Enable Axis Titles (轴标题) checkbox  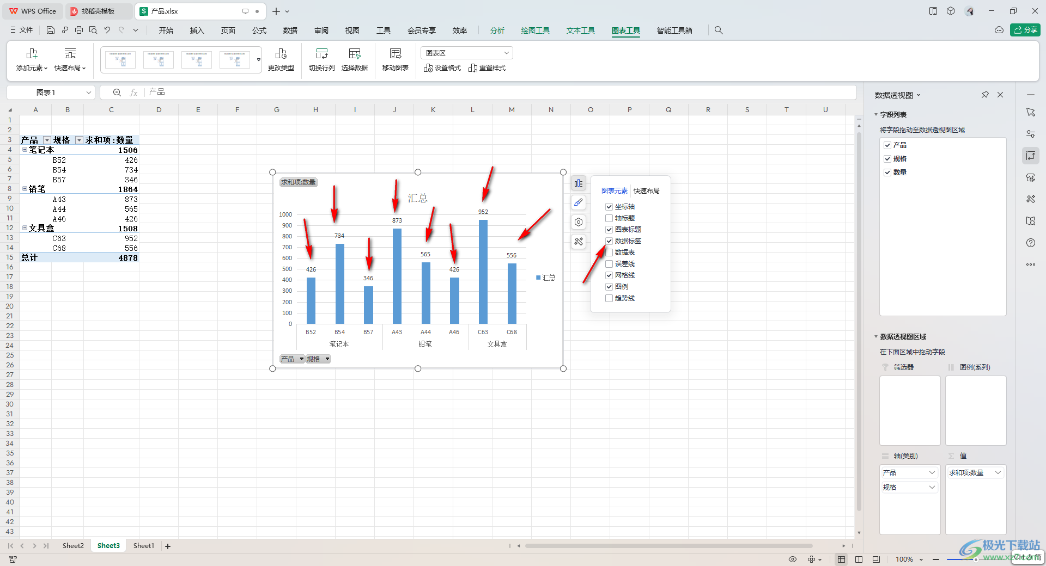click(x=609, y=218)
